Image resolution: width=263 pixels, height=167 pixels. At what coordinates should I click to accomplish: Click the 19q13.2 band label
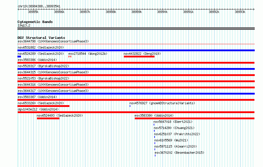[x=24, y=25]
